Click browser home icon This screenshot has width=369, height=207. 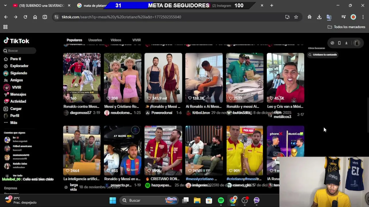click(35, 17)
